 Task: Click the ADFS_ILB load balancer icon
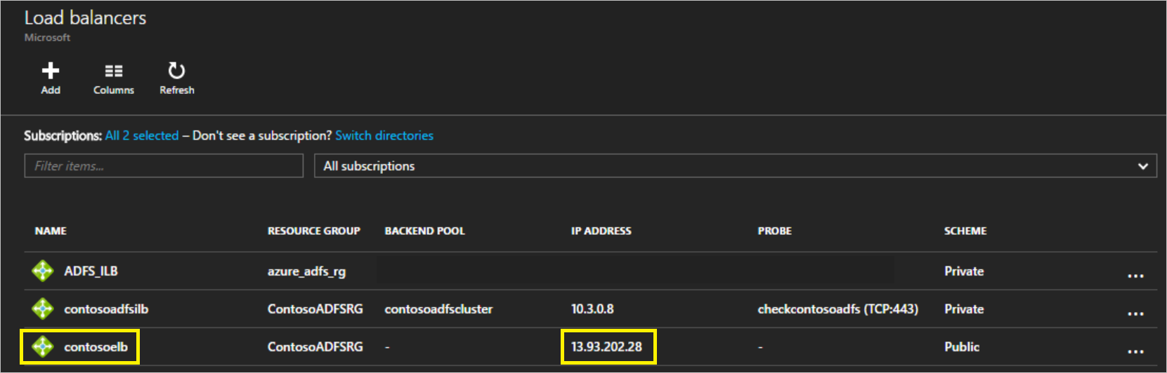point(43,271)
